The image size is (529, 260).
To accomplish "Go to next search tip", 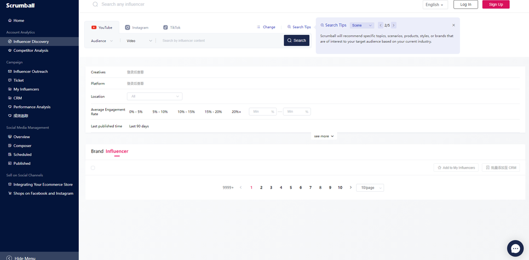I will pos(394,25).
